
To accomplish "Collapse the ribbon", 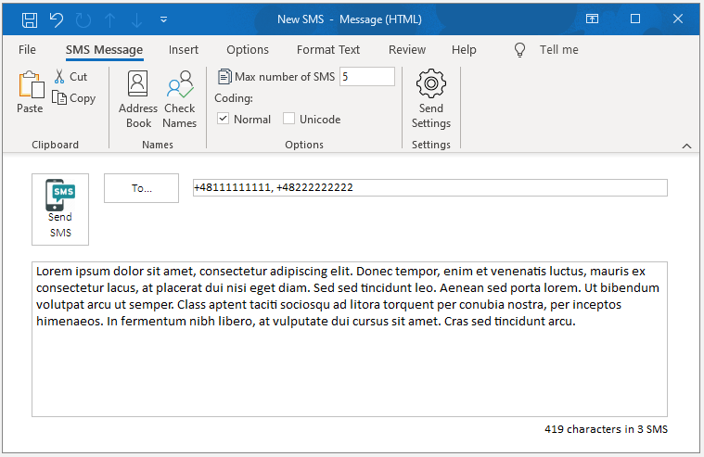I will [x=686, y=146].
